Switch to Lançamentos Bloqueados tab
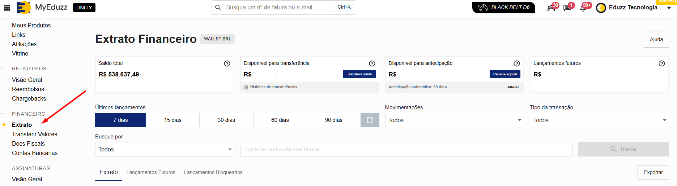 [x=213, y=172]
